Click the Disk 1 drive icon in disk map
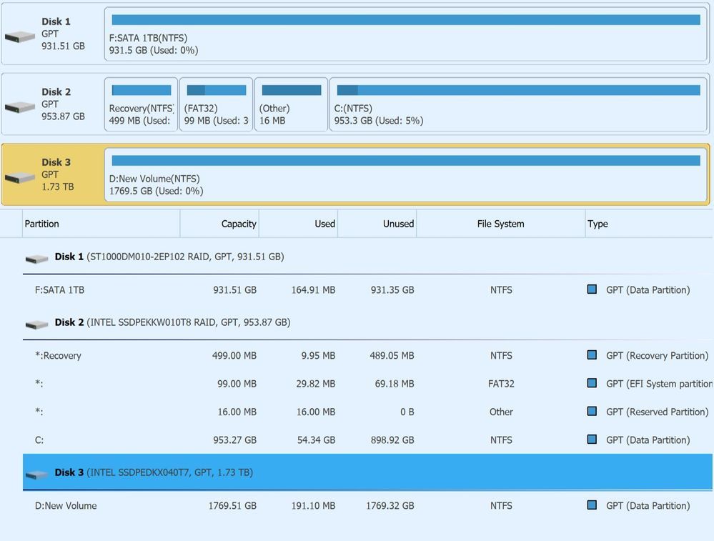This screenshot has width=714, height=541. tap(19, 36)
